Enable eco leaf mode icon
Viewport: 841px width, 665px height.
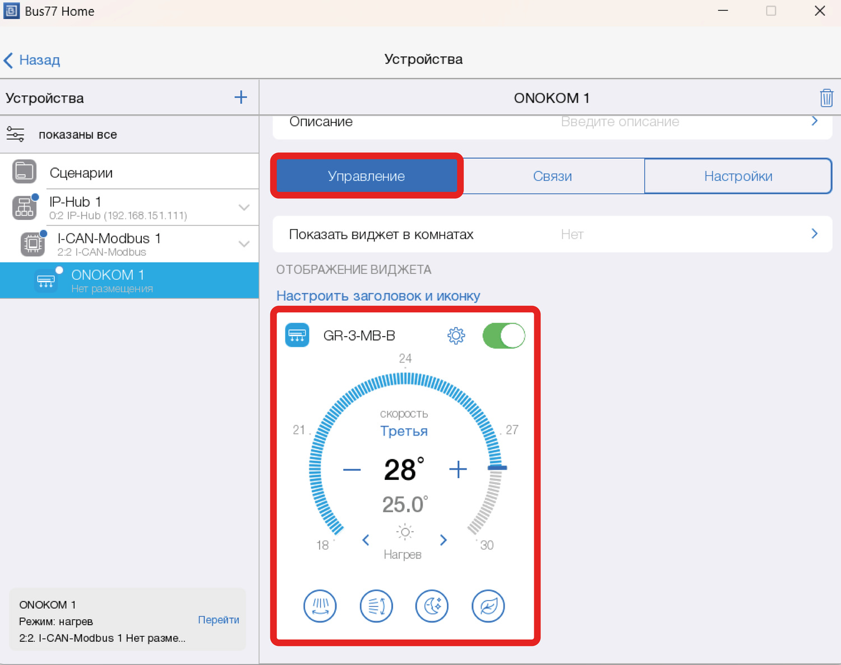(x=488, y=606)
